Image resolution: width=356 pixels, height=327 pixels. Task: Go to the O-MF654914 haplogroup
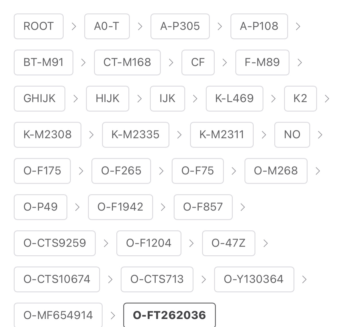point(58,315)
